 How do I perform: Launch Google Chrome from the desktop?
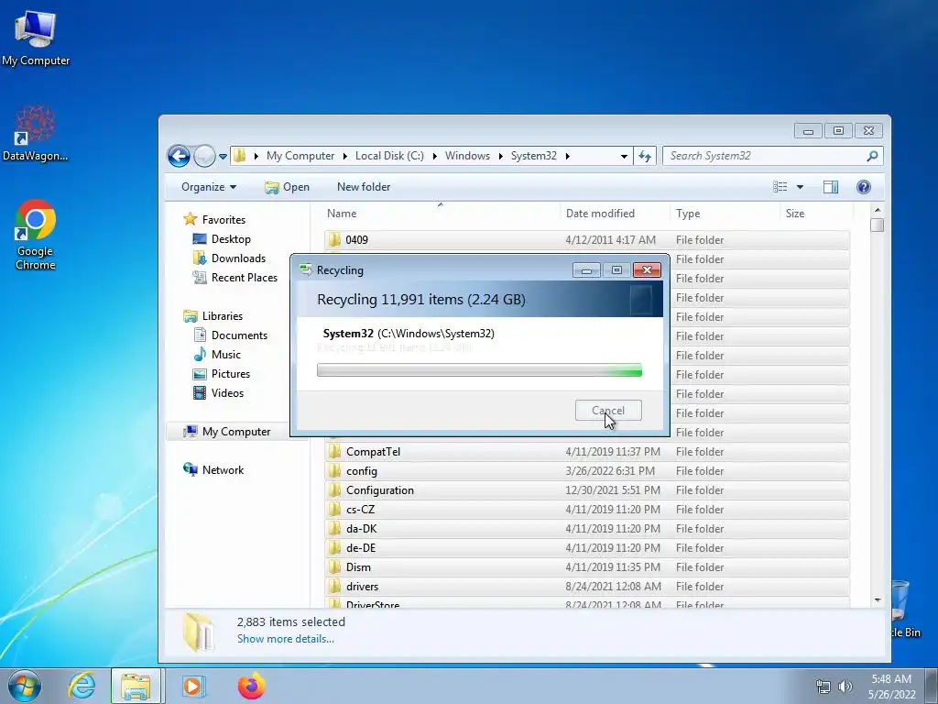pyautogui.click(x=36, y=235)
